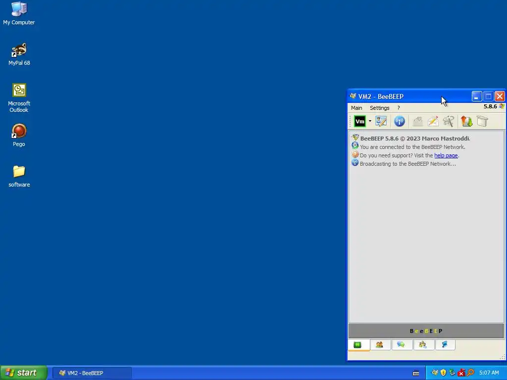Click the BeeBEEP title bar bee icon
This screenshot has width=507, height=380.
tap(353, 96)
